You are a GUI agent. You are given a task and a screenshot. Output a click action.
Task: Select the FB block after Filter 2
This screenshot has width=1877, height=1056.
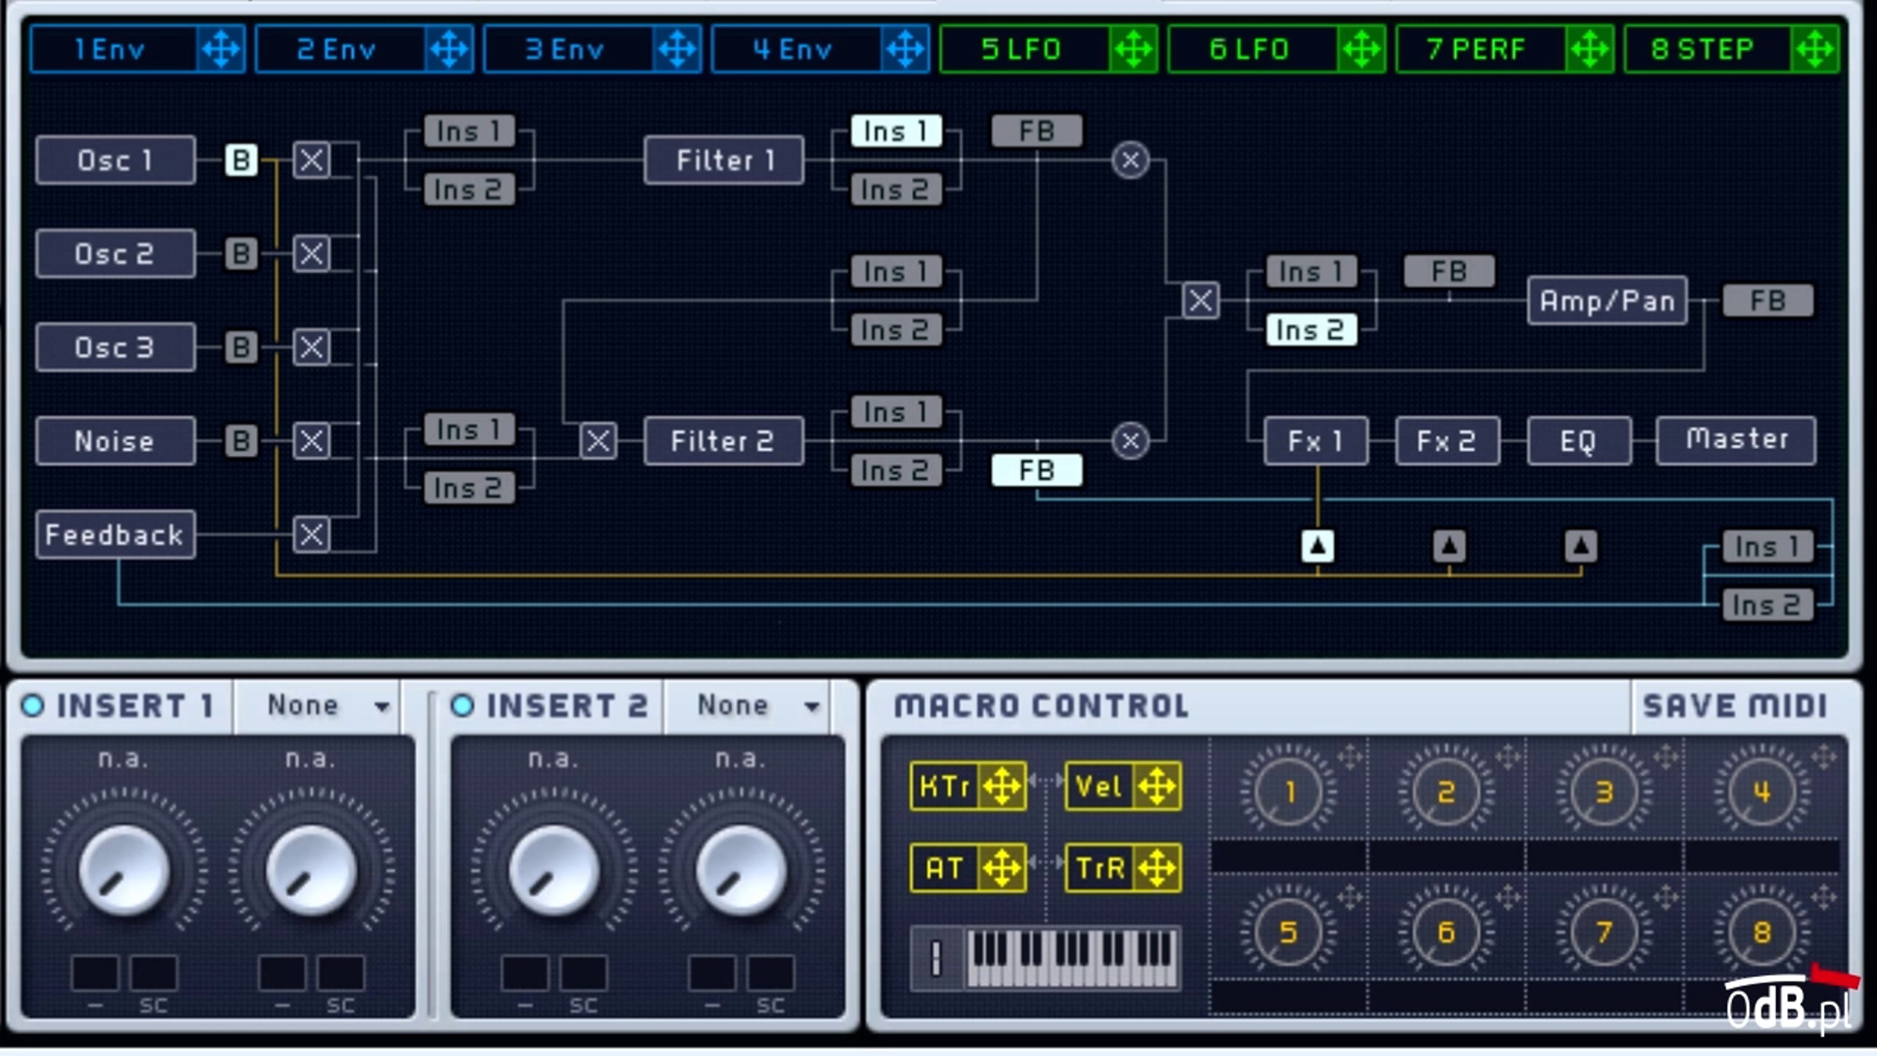click(x=1037, y=470)
